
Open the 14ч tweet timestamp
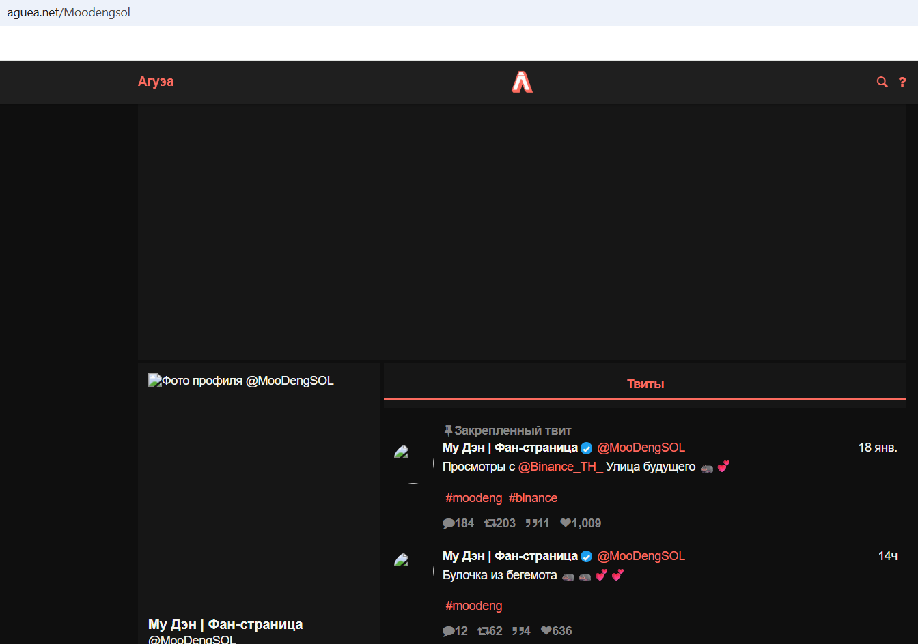[888, 556]
